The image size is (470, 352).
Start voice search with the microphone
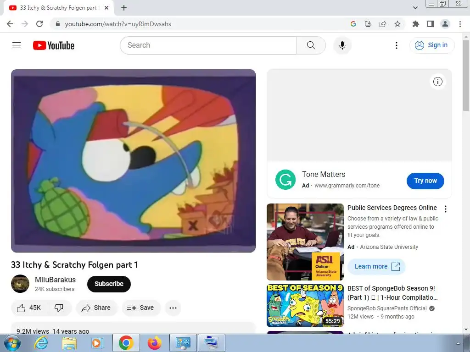click(342, 45)
